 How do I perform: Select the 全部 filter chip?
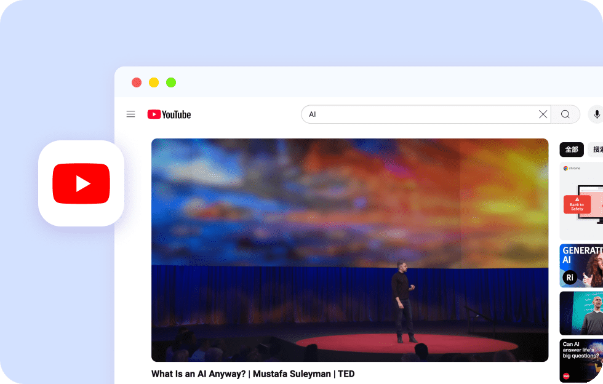pos(572,150)
